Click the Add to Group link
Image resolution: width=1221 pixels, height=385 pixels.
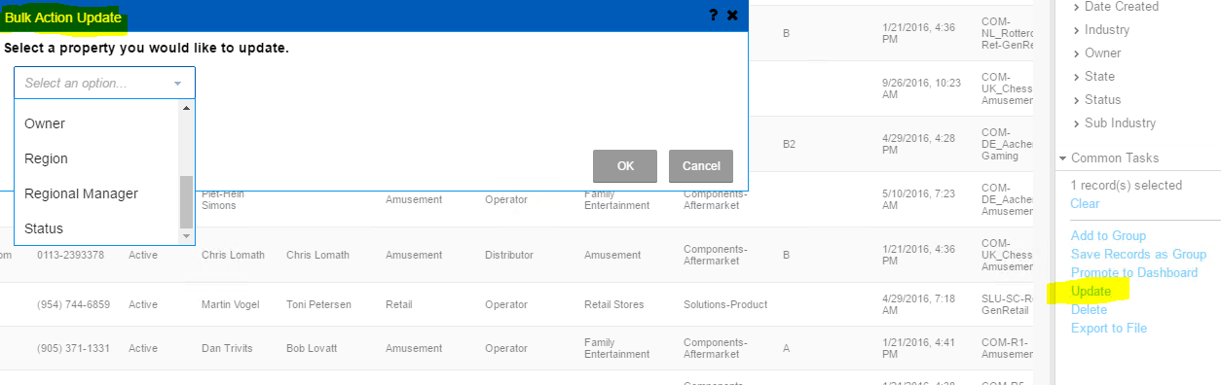[1108, 235]
